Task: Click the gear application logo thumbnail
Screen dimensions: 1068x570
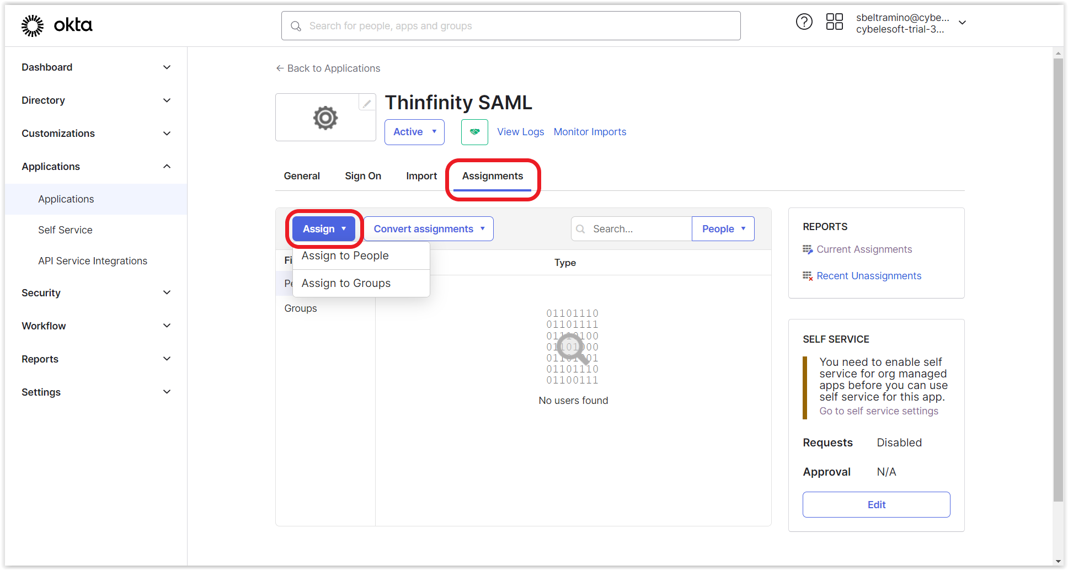Action: pos(325,118)
